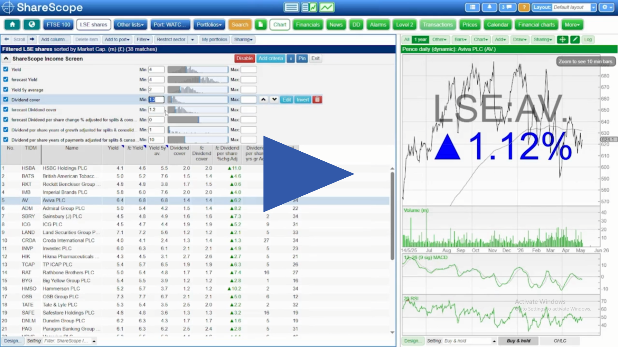
Task: Click the Exit button
Action: [x=315, y=58]
